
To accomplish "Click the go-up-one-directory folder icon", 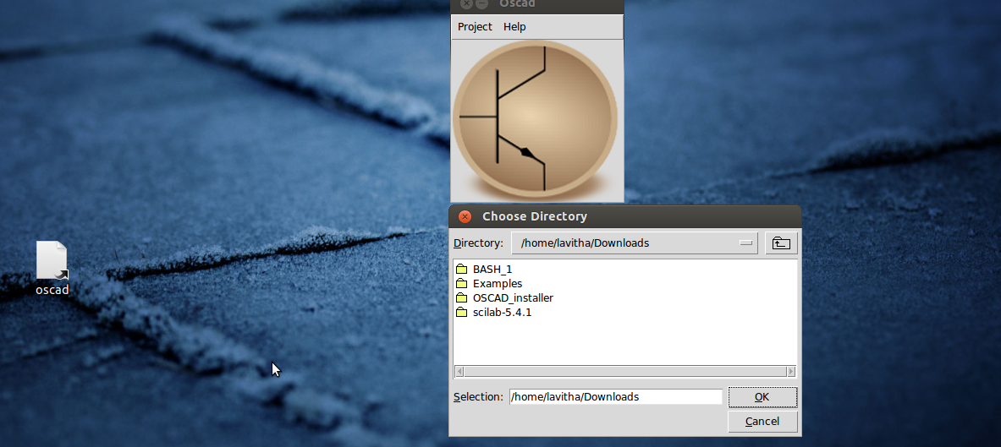I will point(781,243).
